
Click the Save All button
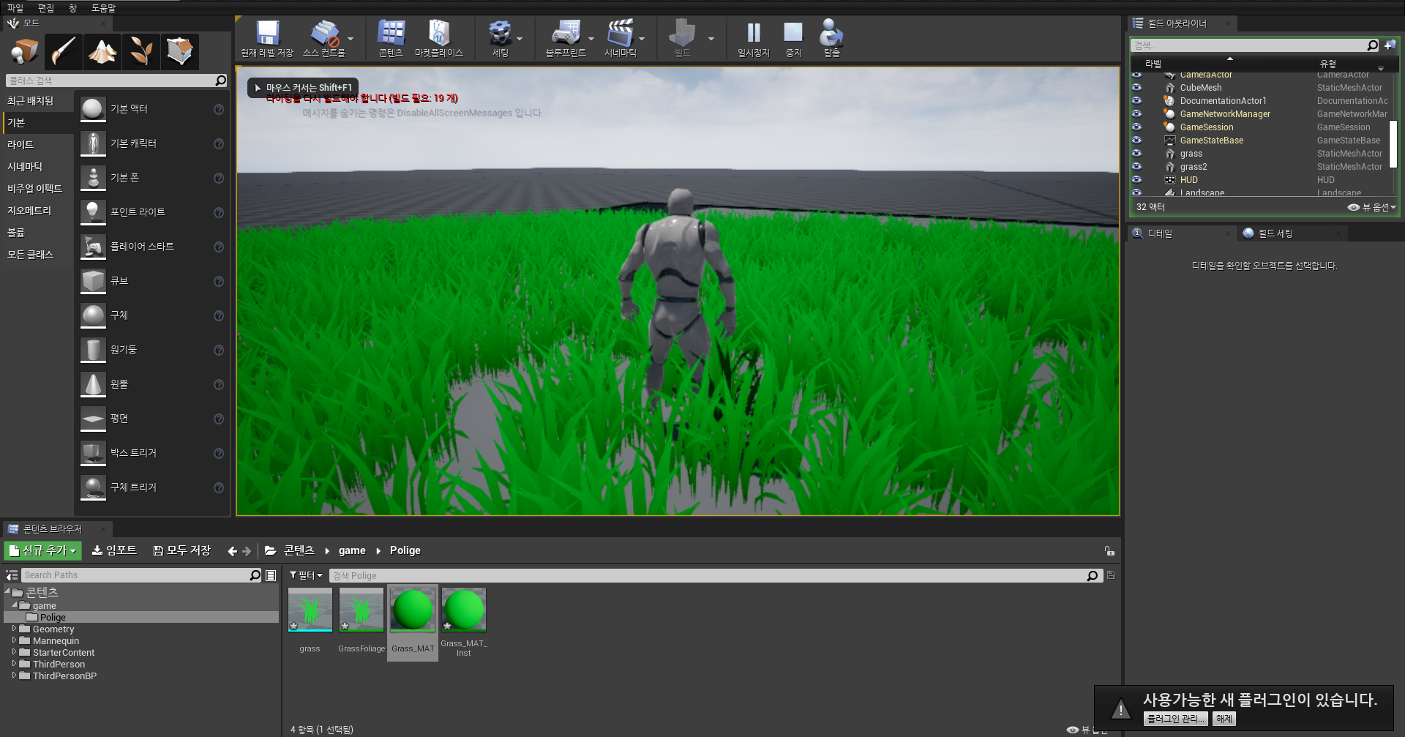pyautogui.click(x=181, y=550)
